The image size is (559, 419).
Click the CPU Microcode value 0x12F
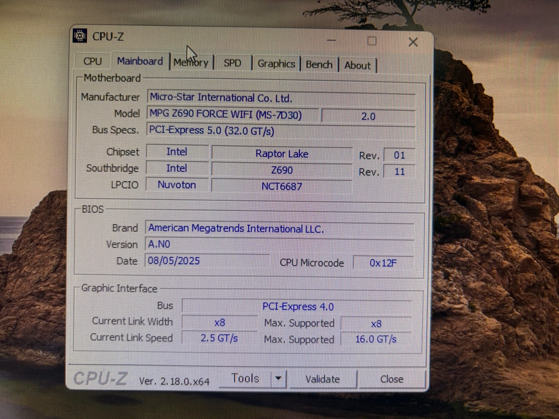point(383,263)
